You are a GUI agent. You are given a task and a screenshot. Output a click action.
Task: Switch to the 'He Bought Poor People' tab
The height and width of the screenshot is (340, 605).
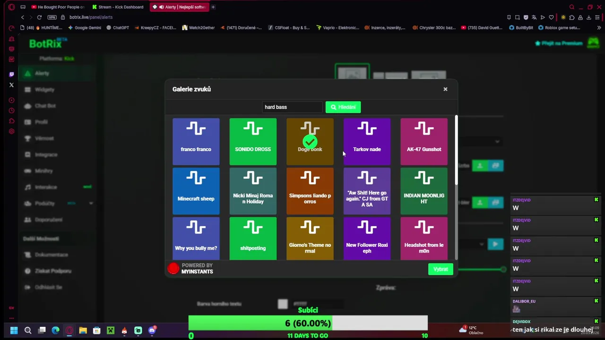pyautogui.click(x=58, y=7)
